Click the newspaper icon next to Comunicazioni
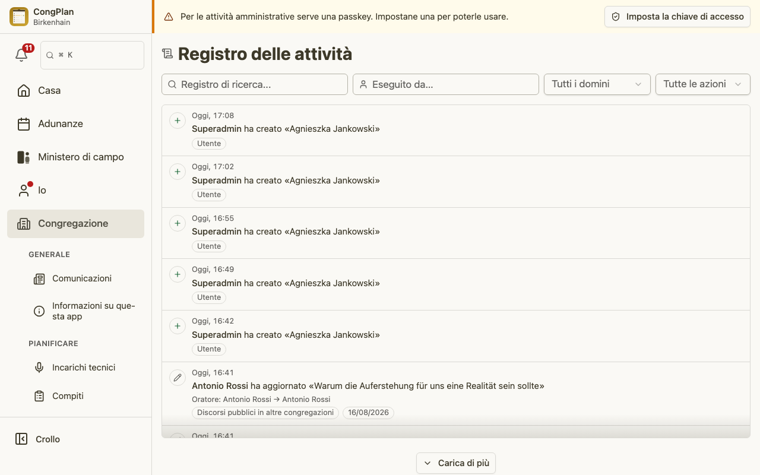Image resolution: width=760 pixels, height=475 pixels. click(39, 278)
